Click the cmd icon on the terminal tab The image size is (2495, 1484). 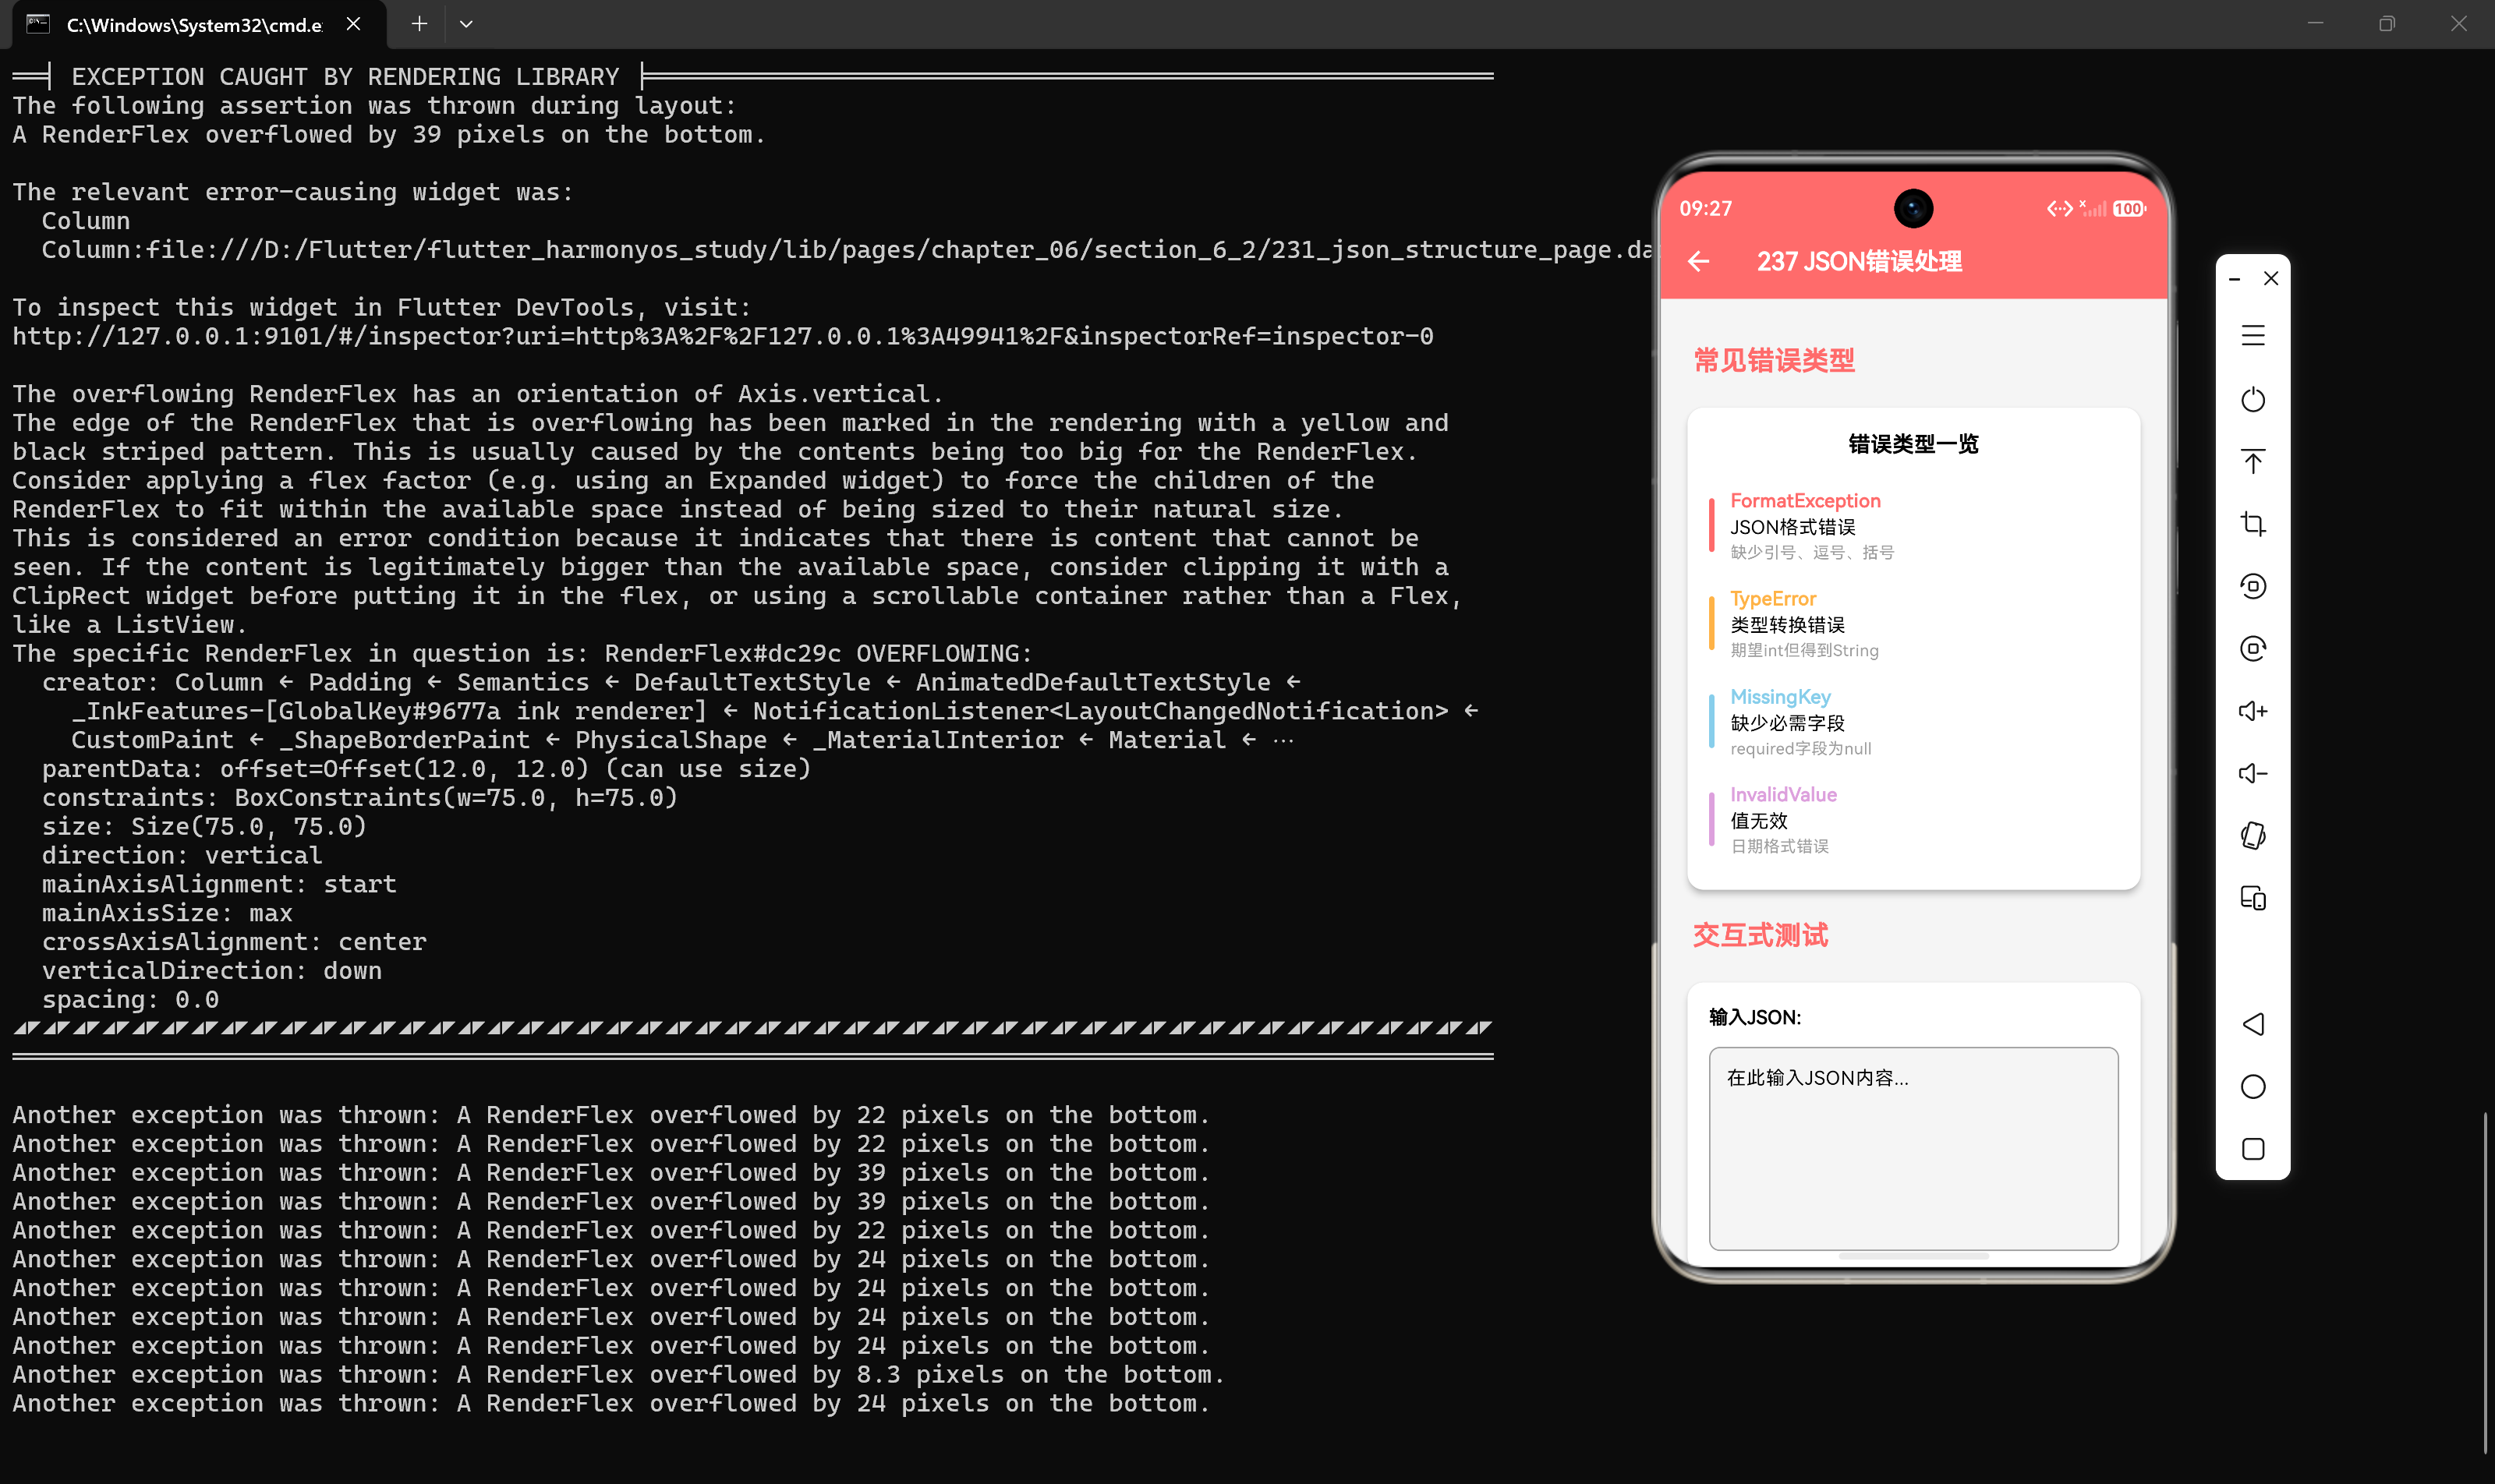(38, 24)
